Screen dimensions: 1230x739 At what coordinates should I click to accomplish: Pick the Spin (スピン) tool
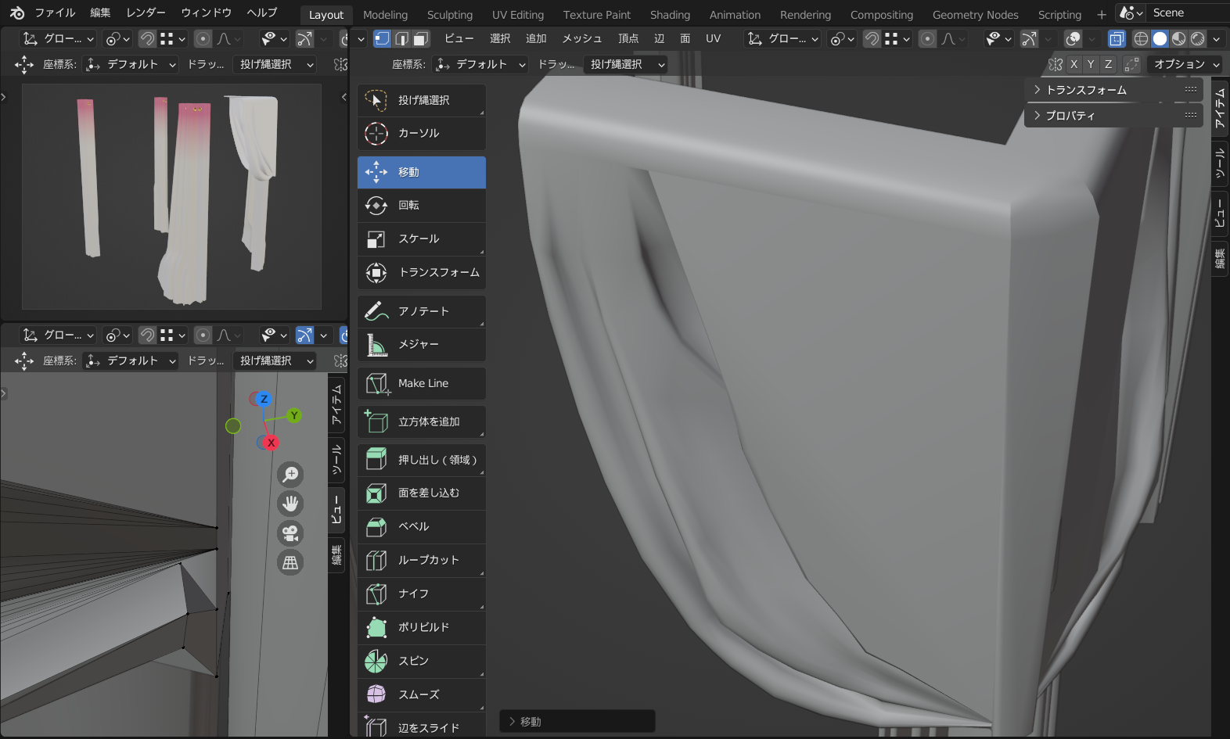(421, 661)
